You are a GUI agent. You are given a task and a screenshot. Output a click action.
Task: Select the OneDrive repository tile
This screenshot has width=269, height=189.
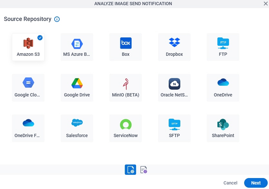223,88
